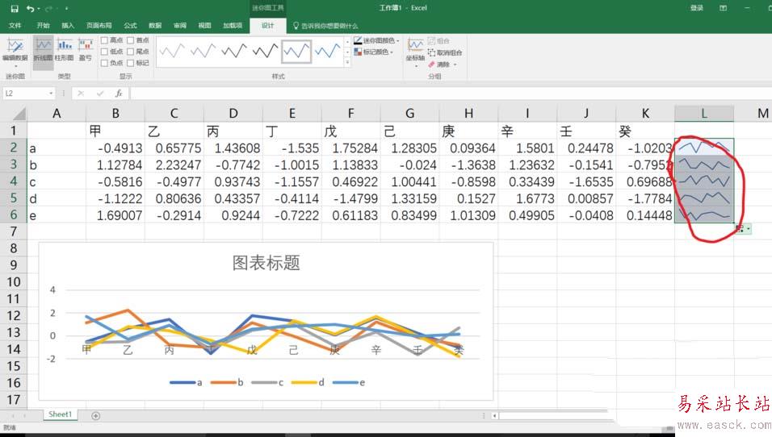Image resolution: width=772 pixels, height=437 pixels.
Task: Choose the highlighted fifth sparkline style
Action: point(296,51)
